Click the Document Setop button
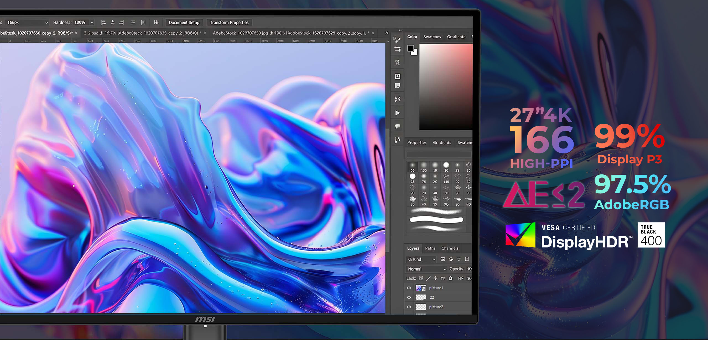Image resolution: width=708 pixels, height=340 pixels. point(184,22)
